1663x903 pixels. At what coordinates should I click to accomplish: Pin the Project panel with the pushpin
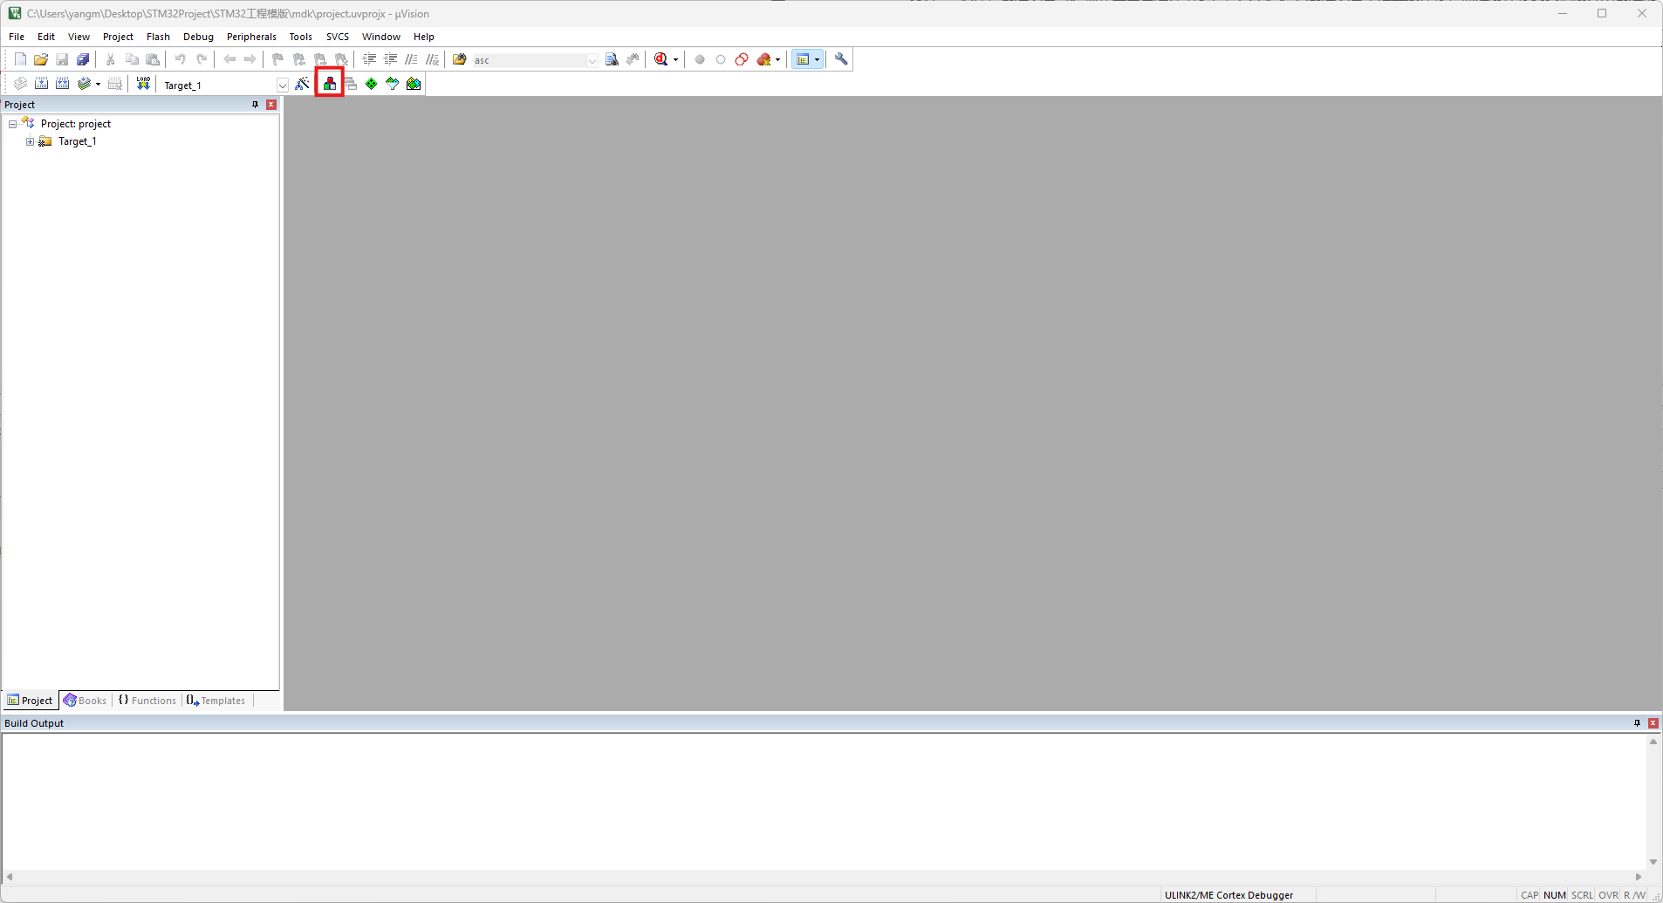[x=255, y=105]
